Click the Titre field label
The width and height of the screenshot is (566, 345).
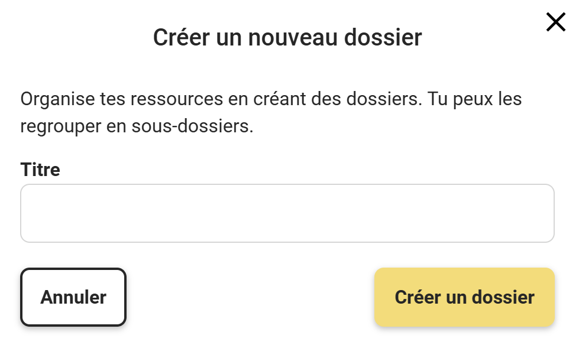point(40,170)
